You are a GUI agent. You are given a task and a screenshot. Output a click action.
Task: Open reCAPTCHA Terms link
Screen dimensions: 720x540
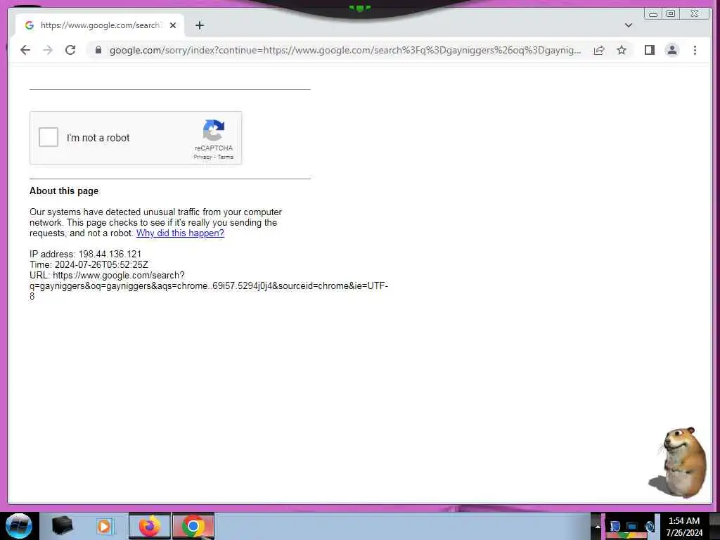coord(226,157)
